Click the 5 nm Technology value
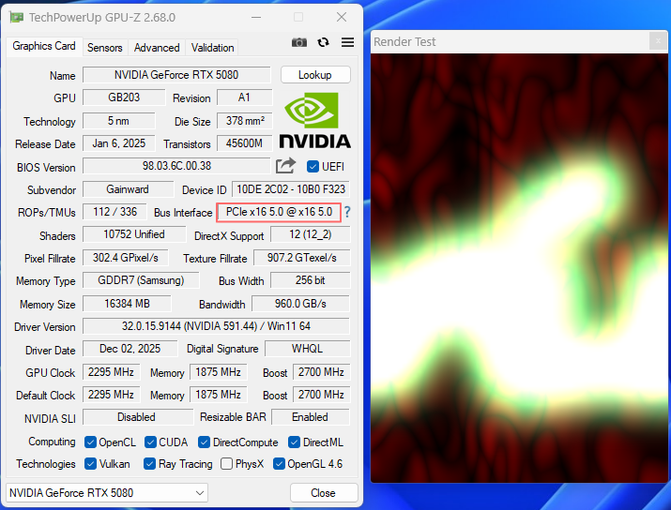This screenshot has height=510, width=671. pyautogui.click(x=118, y=121)
